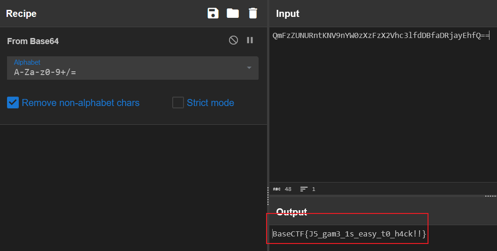Open the load recipe folder icon
This screenshot has height=251, width=497.
point(233,13)
